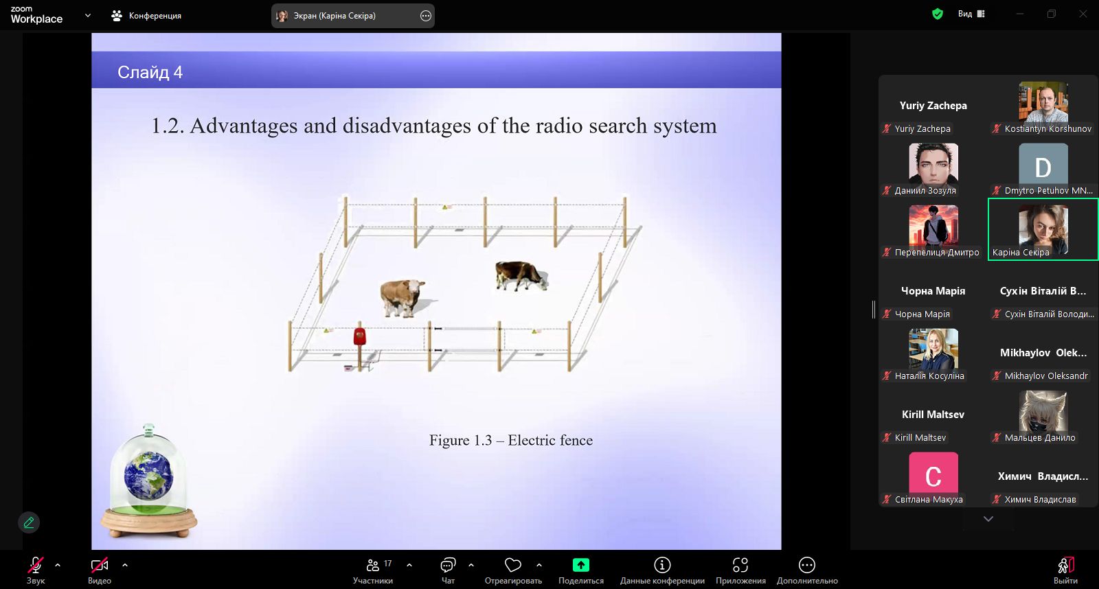Click muted mic icon beside Kirill Maltsev label

[x=887, y=437]
